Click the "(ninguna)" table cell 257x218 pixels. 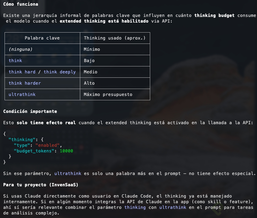coord(20,49)
